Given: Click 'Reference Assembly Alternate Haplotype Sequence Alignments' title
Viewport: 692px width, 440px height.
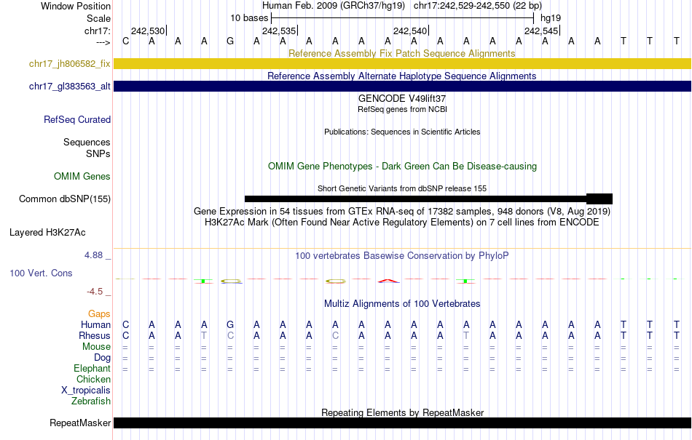Looking at the screenshot, I should [x=402, y=76].
